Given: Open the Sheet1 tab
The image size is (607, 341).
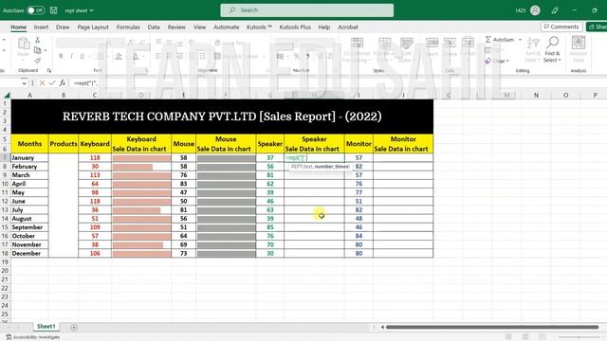Looking at the screenshot, I should click(46, 327).
